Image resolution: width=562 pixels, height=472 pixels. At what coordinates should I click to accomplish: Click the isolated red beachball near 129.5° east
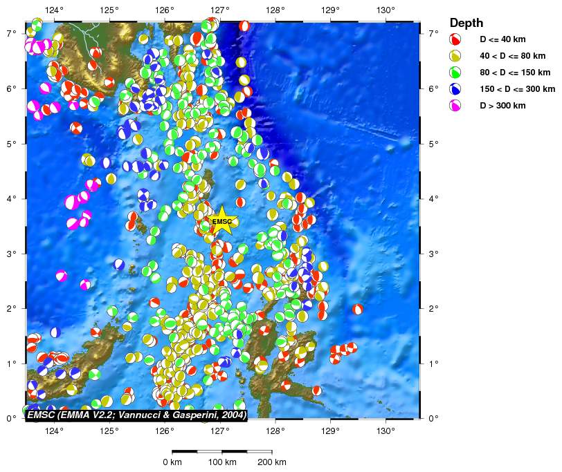(357, 310)
